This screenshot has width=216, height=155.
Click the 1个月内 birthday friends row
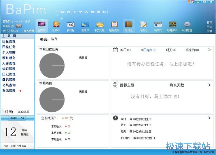pos(138,138)
